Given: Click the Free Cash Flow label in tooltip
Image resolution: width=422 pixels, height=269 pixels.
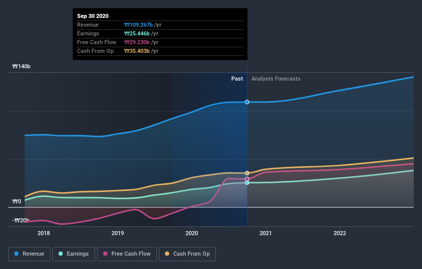Looking at the screenshot, I should (x=97, y=42).
